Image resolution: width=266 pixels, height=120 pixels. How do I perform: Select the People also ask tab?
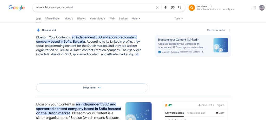click(x=196, y=113)
